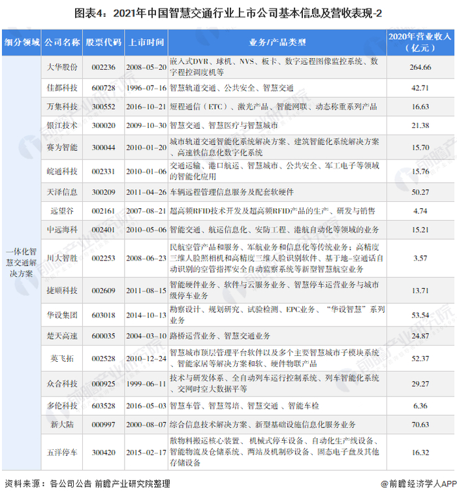Select the company name 中远海科
Viewport: 457px width, 497px height.
point(62,230)
